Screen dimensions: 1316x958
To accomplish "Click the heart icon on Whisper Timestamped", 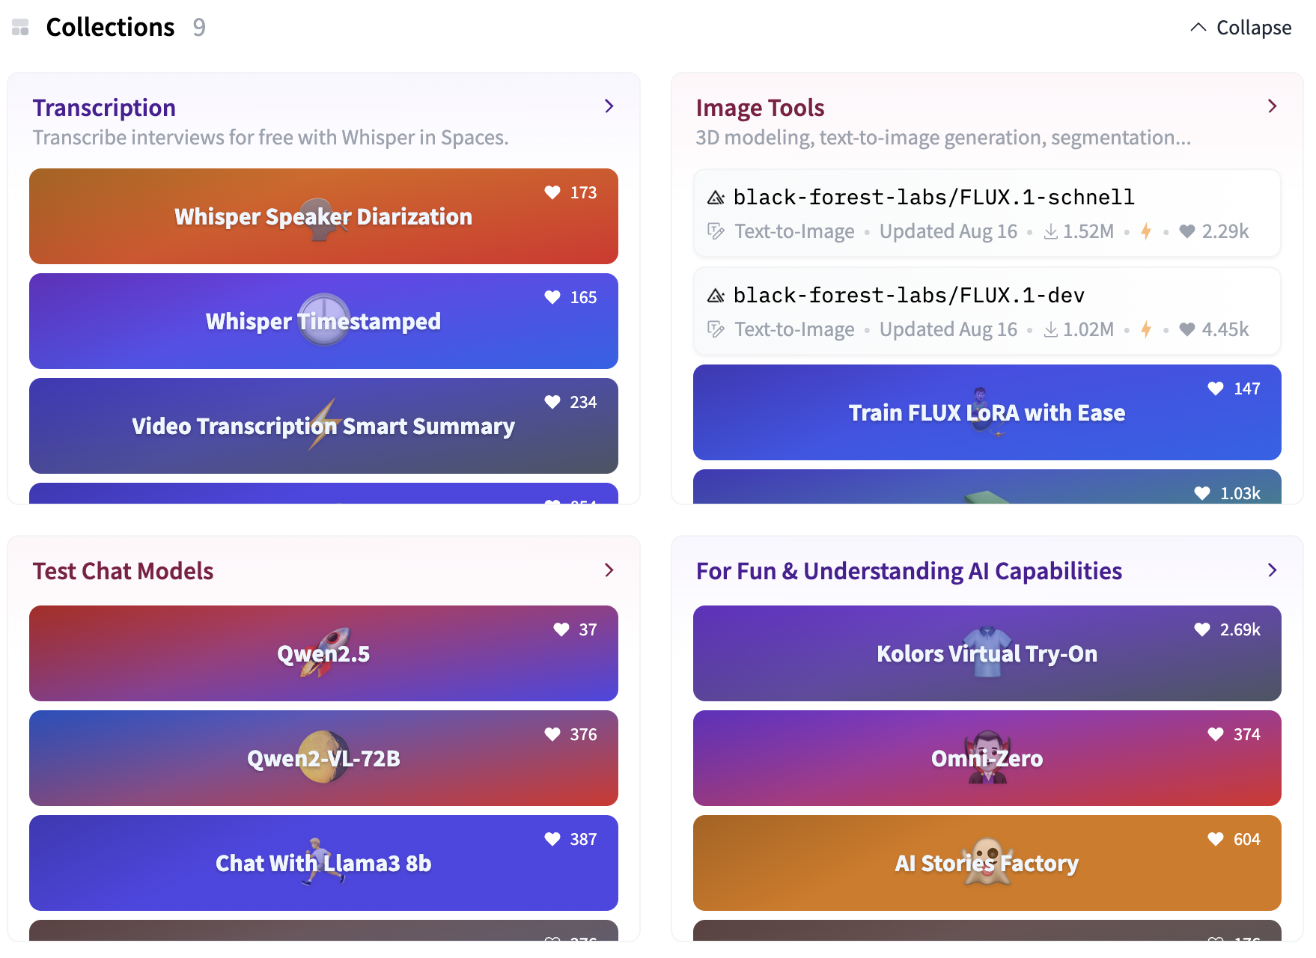I will (552, 297).
